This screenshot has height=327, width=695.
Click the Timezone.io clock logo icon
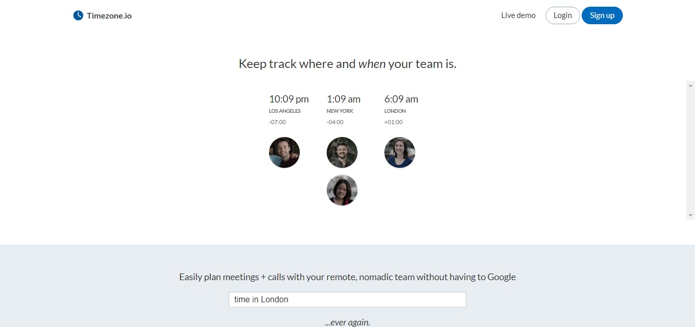point(78,15)
